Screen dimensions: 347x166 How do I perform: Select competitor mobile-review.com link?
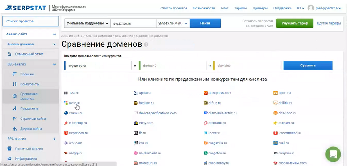pos(293,163)
